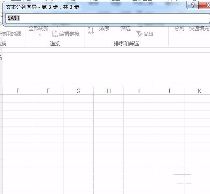Click the 全部刷新 refresh all button
Screen dimensions: 210x194
tap(39, 29)
